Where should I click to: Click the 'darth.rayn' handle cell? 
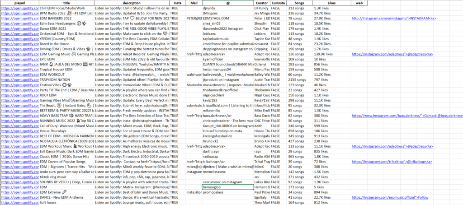pos(228,151)
